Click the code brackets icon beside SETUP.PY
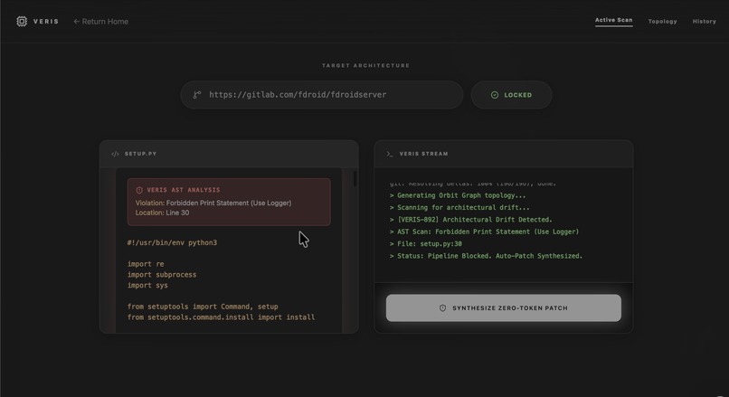The height and width of the screenshot is (397, 729). 115,154
